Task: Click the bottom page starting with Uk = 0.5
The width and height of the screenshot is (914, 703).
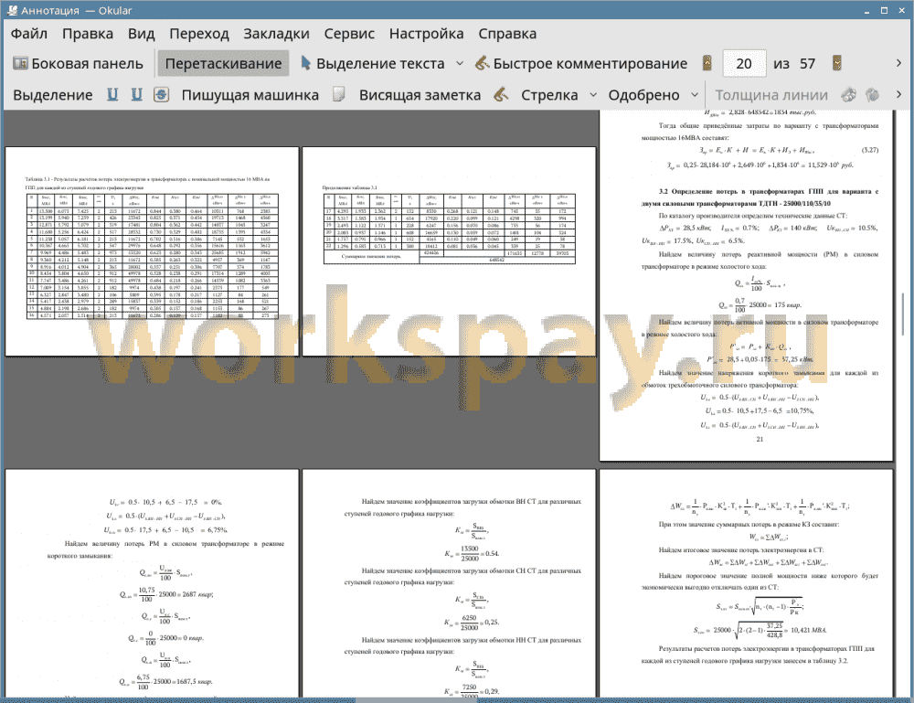Action: [x=152, y=583]
